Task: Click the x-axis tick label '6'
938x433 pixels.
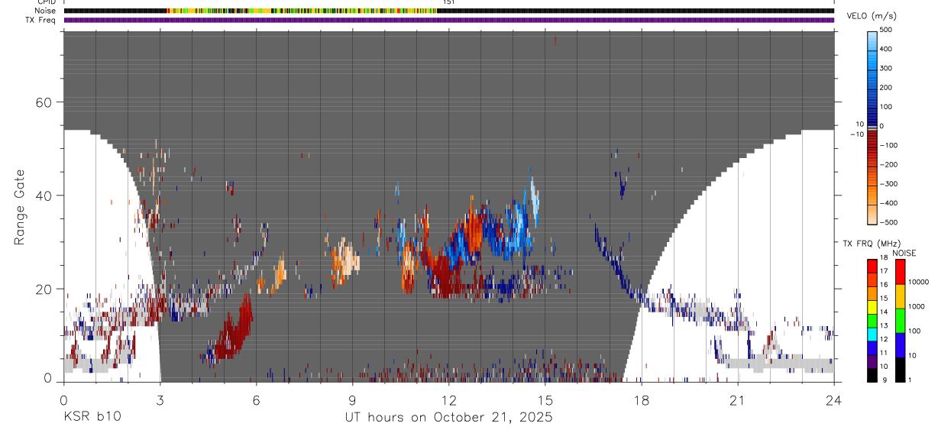Action: point(256,400)
